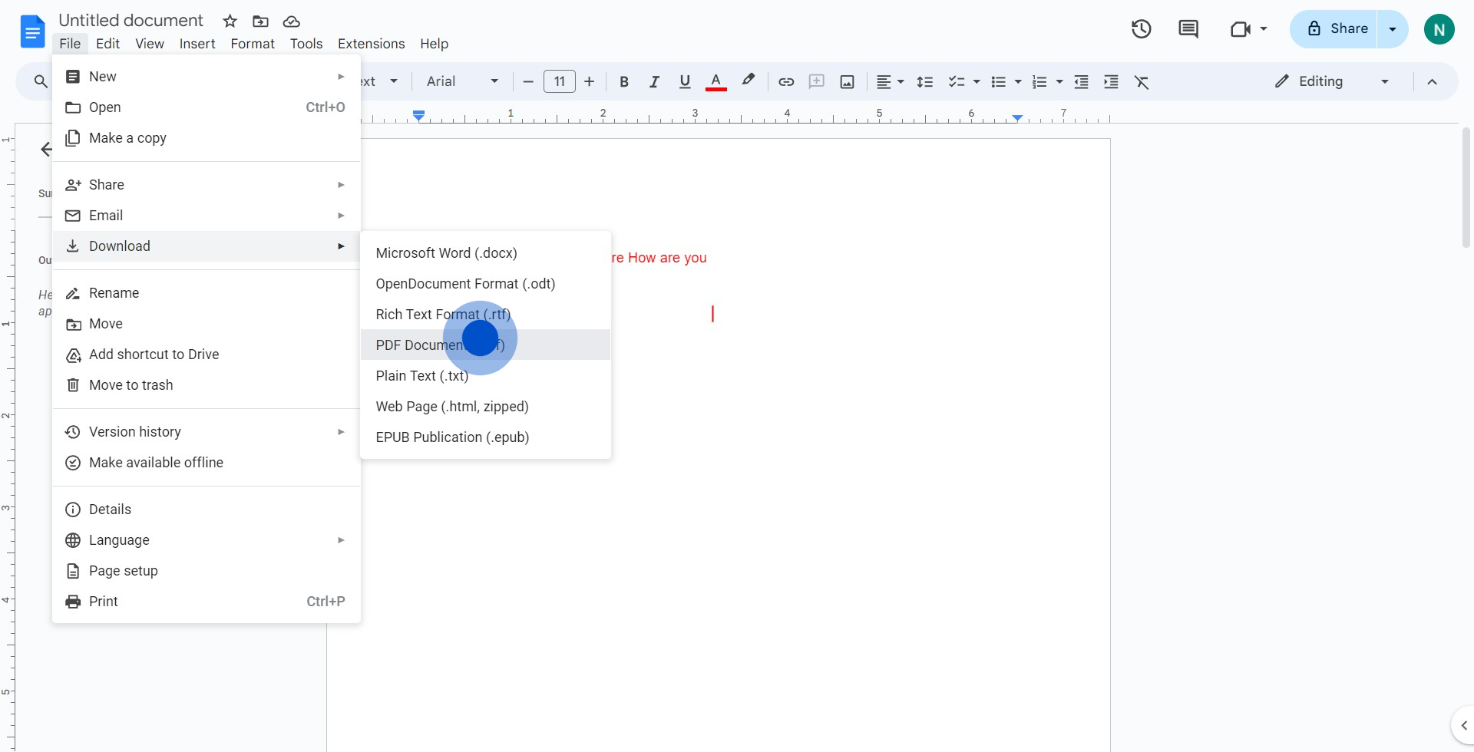Open the Extensions menu
This screenshot has width=1474, height=752.
coord(371,44)
